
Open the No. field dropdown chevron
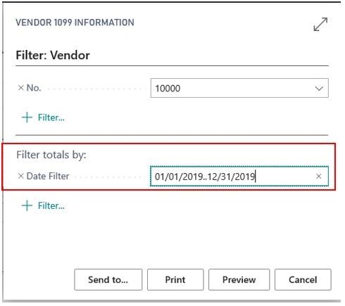(319, 89)
